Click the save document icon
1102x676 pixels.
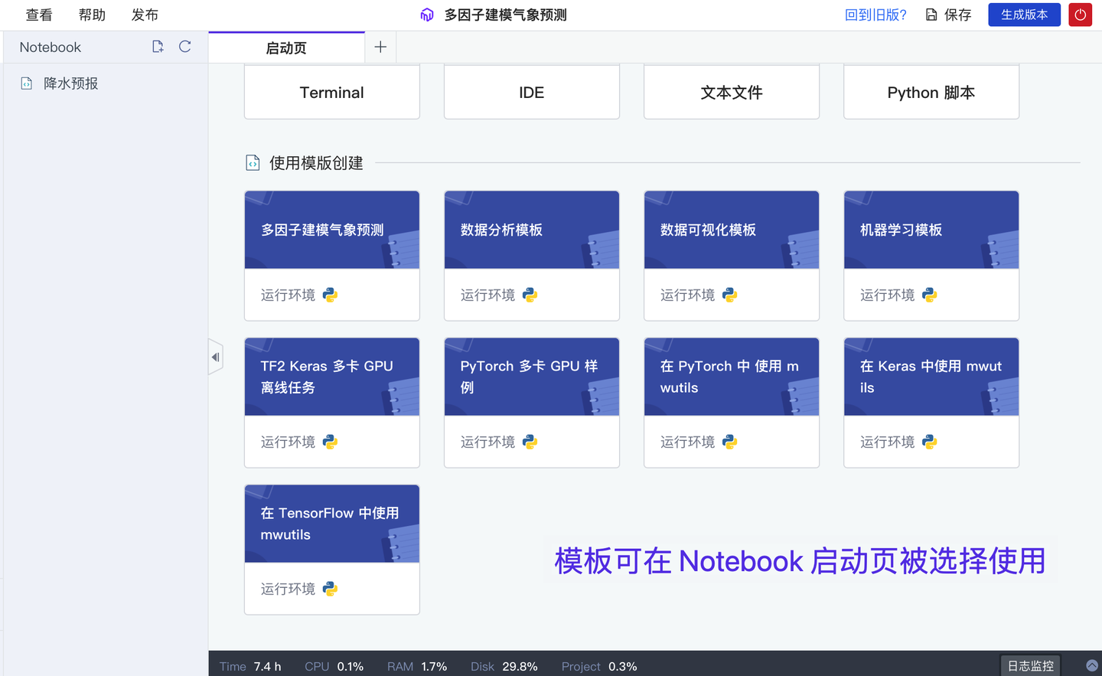[x=931, y=15]
